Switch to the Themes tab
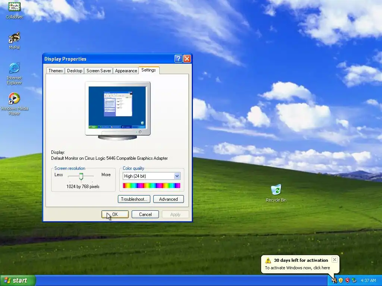Image resolution: width=382 pixels, height=286 pixels. pos(56,70)
